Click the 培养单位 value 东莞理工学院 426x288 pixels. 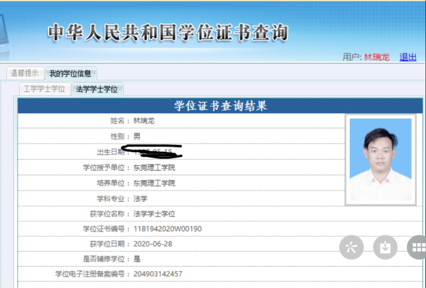coord(154,183)
